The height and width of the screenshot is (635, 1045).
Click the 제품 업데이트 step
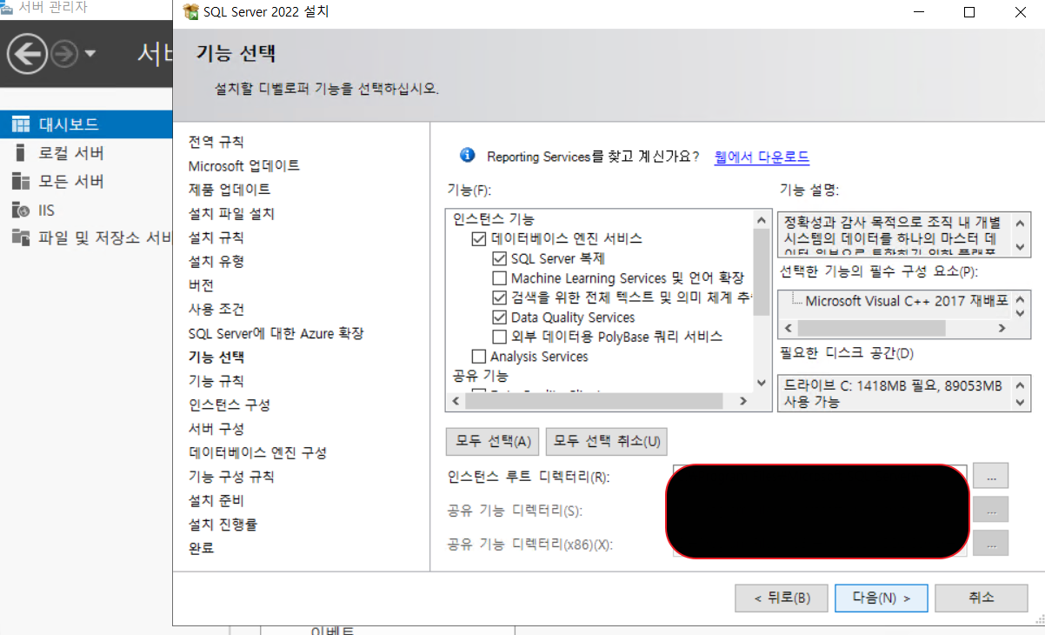pos(230,189)
